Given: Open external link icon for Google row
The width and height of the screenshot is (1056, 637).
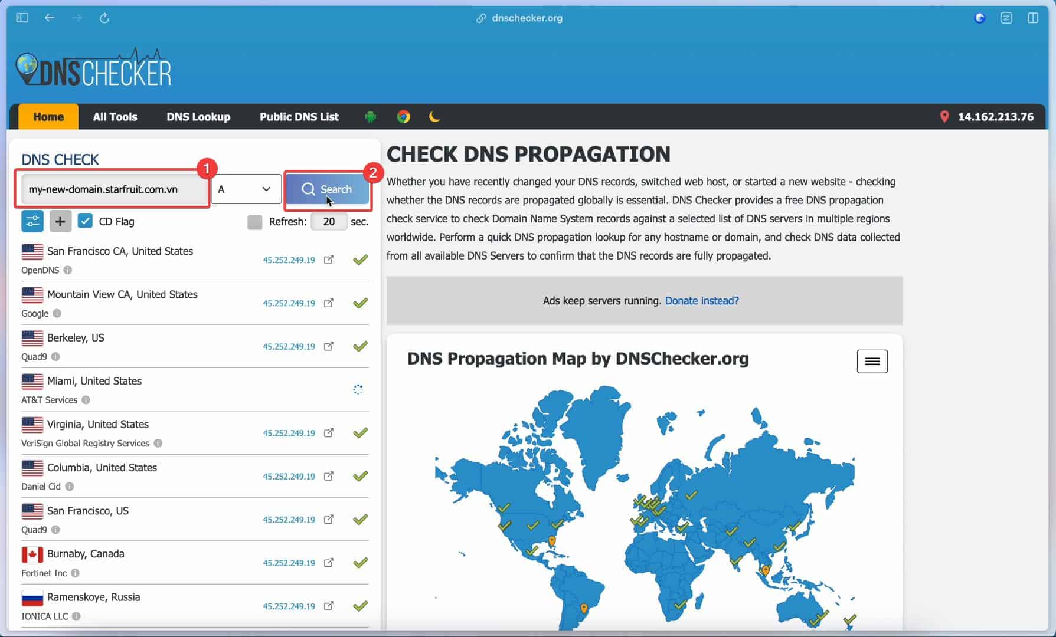Looking at the screenshot, I should point(329,303).
